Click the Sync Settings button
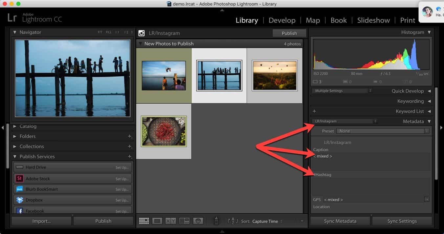 coord(402,221)
